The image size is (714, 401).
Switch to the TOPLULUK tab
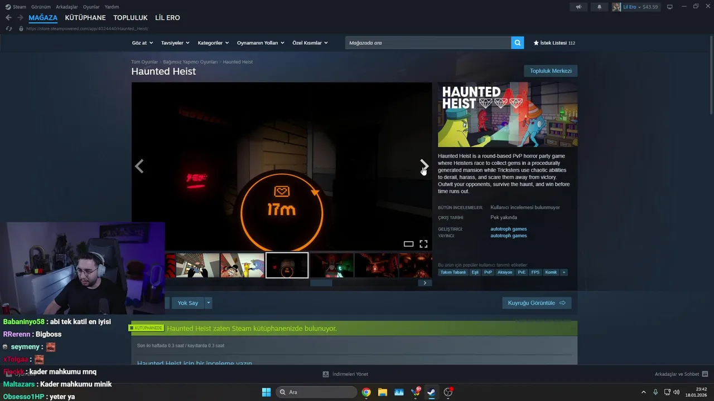click(x=131, y=18)
